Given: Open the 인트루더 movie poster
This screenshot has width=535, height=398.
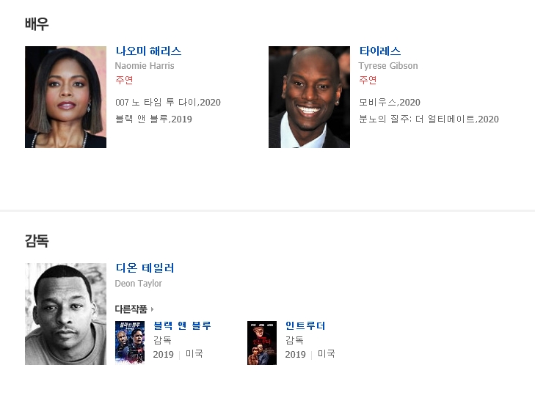Looking at the screenshot, I should point(262,343).
